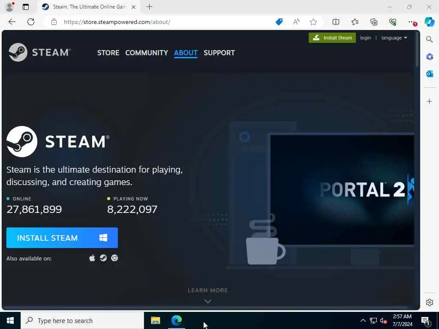Open the COMMUNITY menu
Viewport: 439px width, 329px height.
(x=147, y=53)
